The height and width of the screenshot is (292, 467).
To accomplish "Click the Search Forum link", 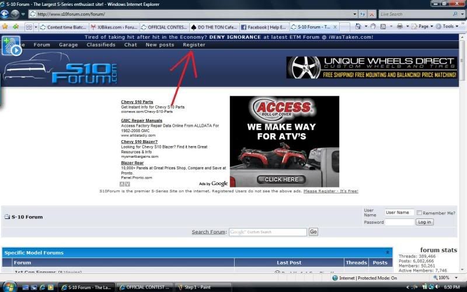I will (x=208, y=232).
